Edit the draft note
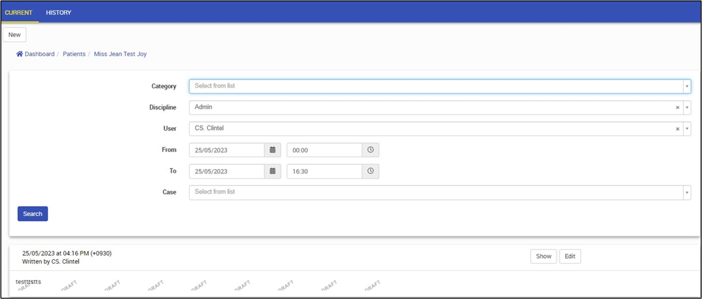702x299 pixels. point(570,256)
